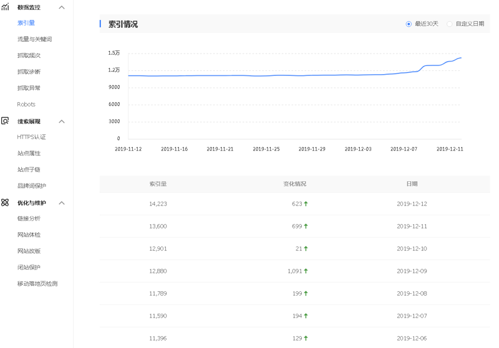499x348 pixels.
Task: Click 数据监控 section heading
Action: coord(29,7)
